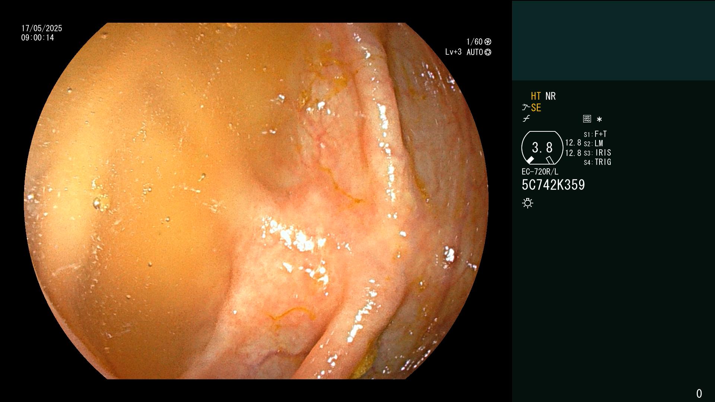Screen dimensions: 715x402
Task: Click the asterisk indicator icon
Action: pyautogui.click(x=599, y=119)
